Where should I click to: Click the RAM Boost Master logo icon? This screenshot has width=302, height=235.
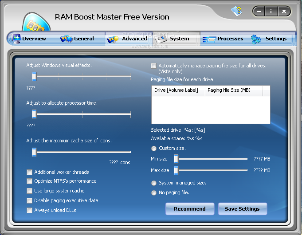click(36, 22)
